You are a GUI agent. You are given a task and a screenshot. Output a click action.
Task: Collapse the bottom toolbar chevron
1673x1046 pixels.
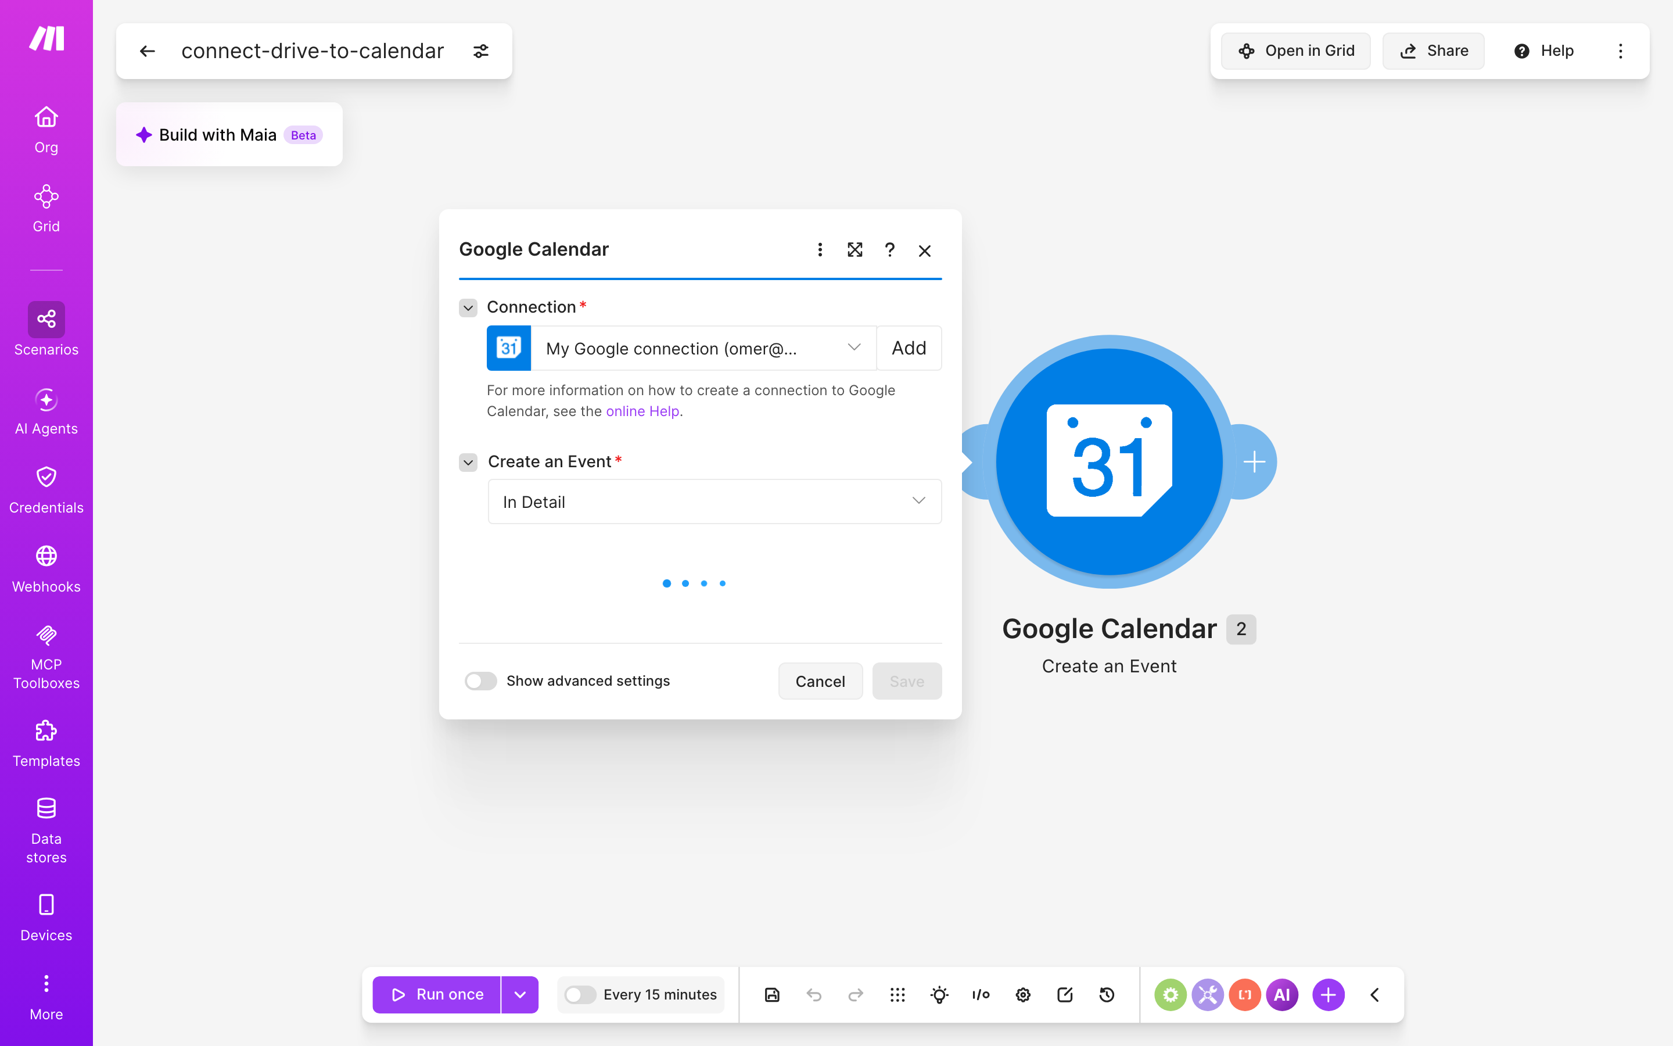tap(1374, 994)
